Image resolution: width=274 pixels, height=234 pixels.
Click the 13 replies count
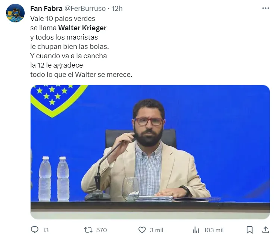click(x=46, y=230)
